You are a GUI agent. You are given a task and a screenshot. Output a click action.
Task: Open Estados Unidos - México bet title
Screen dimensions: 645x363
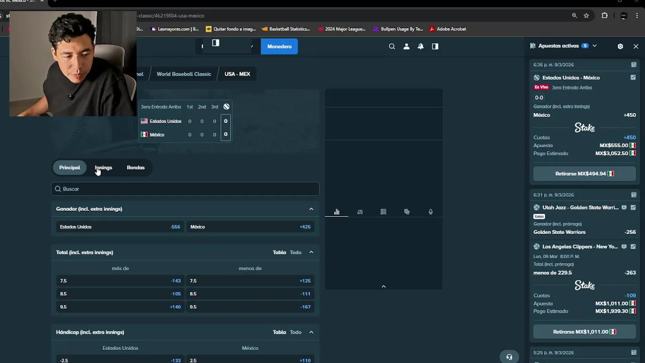tap(571, 78)
